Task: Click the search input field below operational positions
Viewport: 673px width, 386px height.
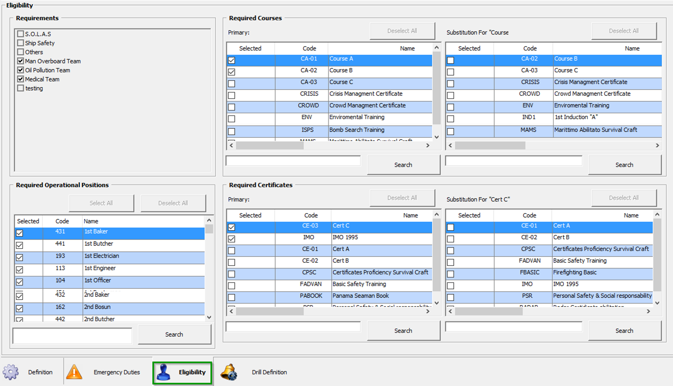Action: (x=72, y=335)
